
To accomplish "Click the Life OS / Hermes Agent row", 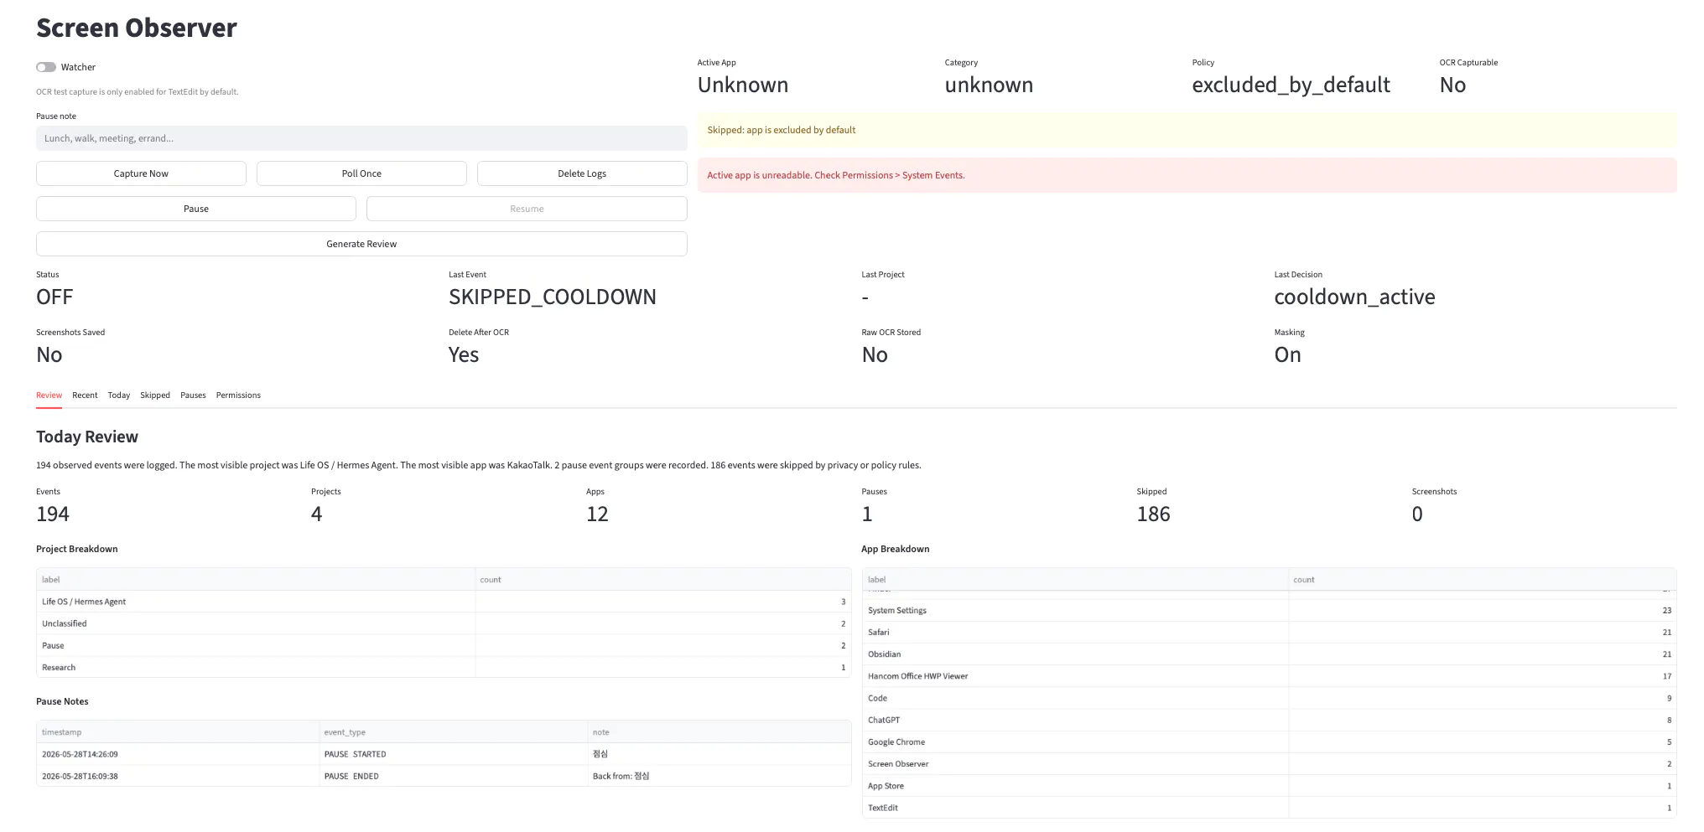I will coord(444,602).
